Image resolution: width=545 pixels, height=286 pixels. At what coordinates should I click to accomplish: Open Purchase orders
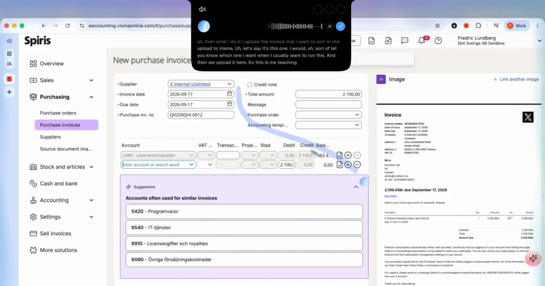[58, 113]
